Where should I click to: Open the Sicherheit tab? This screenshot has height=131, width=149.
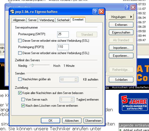[x=63, y=20]
